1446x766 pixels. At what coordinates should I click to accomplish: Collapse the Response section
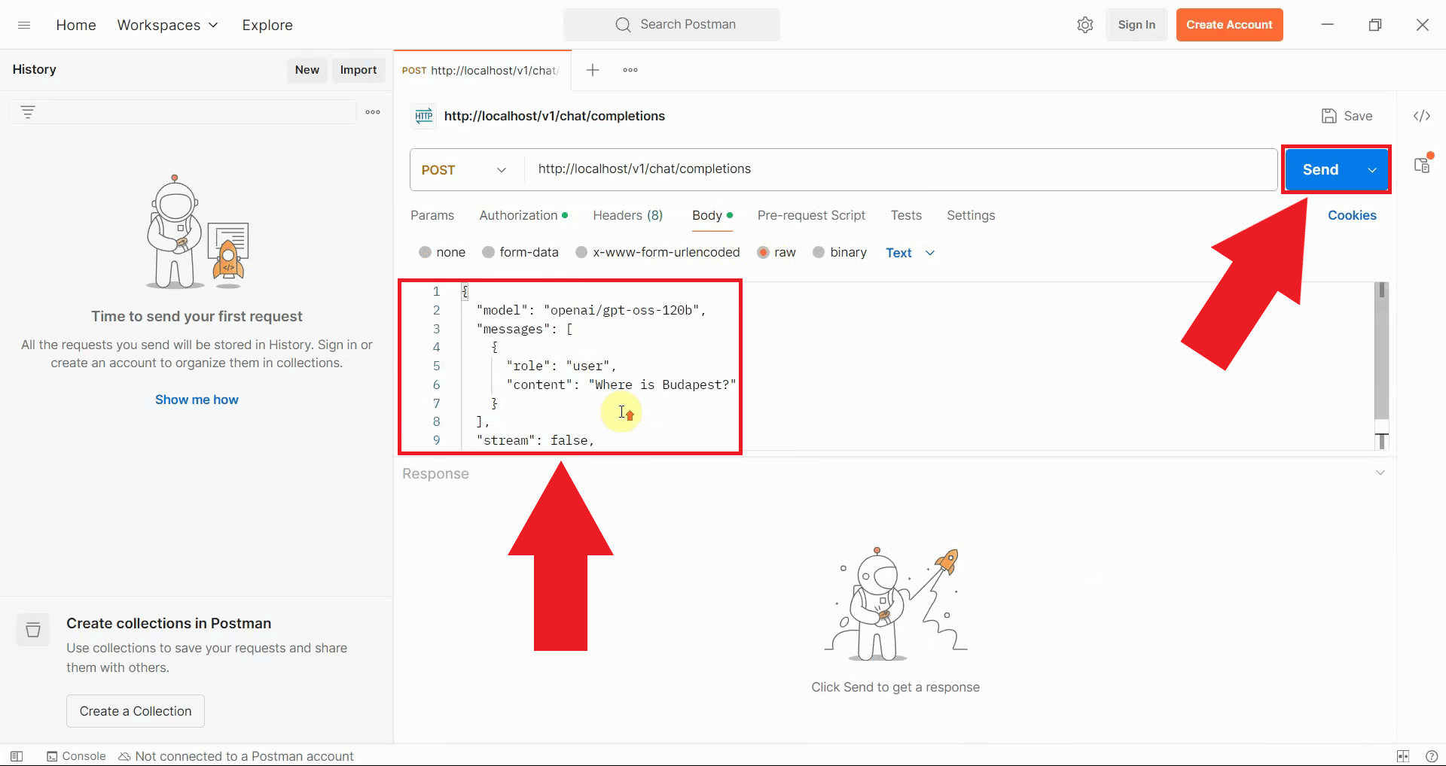click(1380, 473)
